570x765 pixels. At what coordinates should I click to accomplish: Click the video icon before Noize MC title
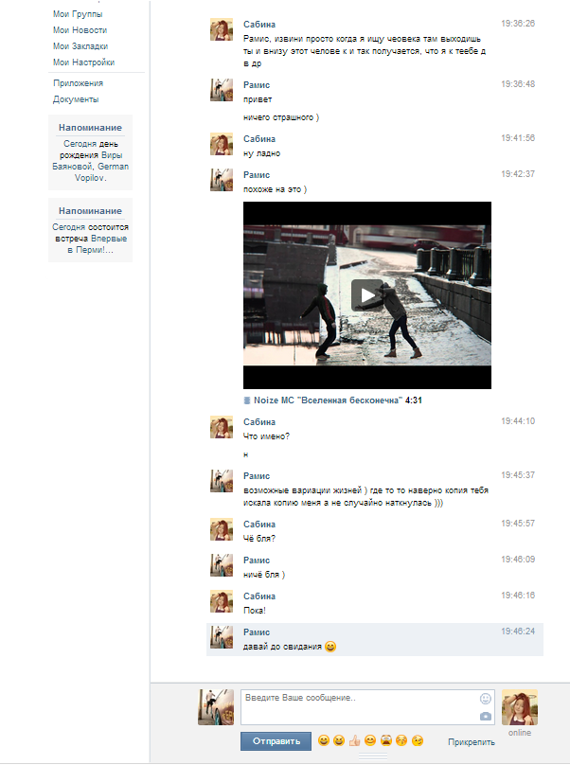pos(247,400)
